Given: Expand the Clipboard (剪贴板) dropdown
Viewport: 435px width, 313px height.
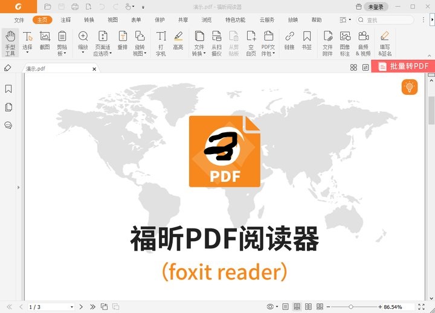Looking at the screenshot, I should coord(65,53).
